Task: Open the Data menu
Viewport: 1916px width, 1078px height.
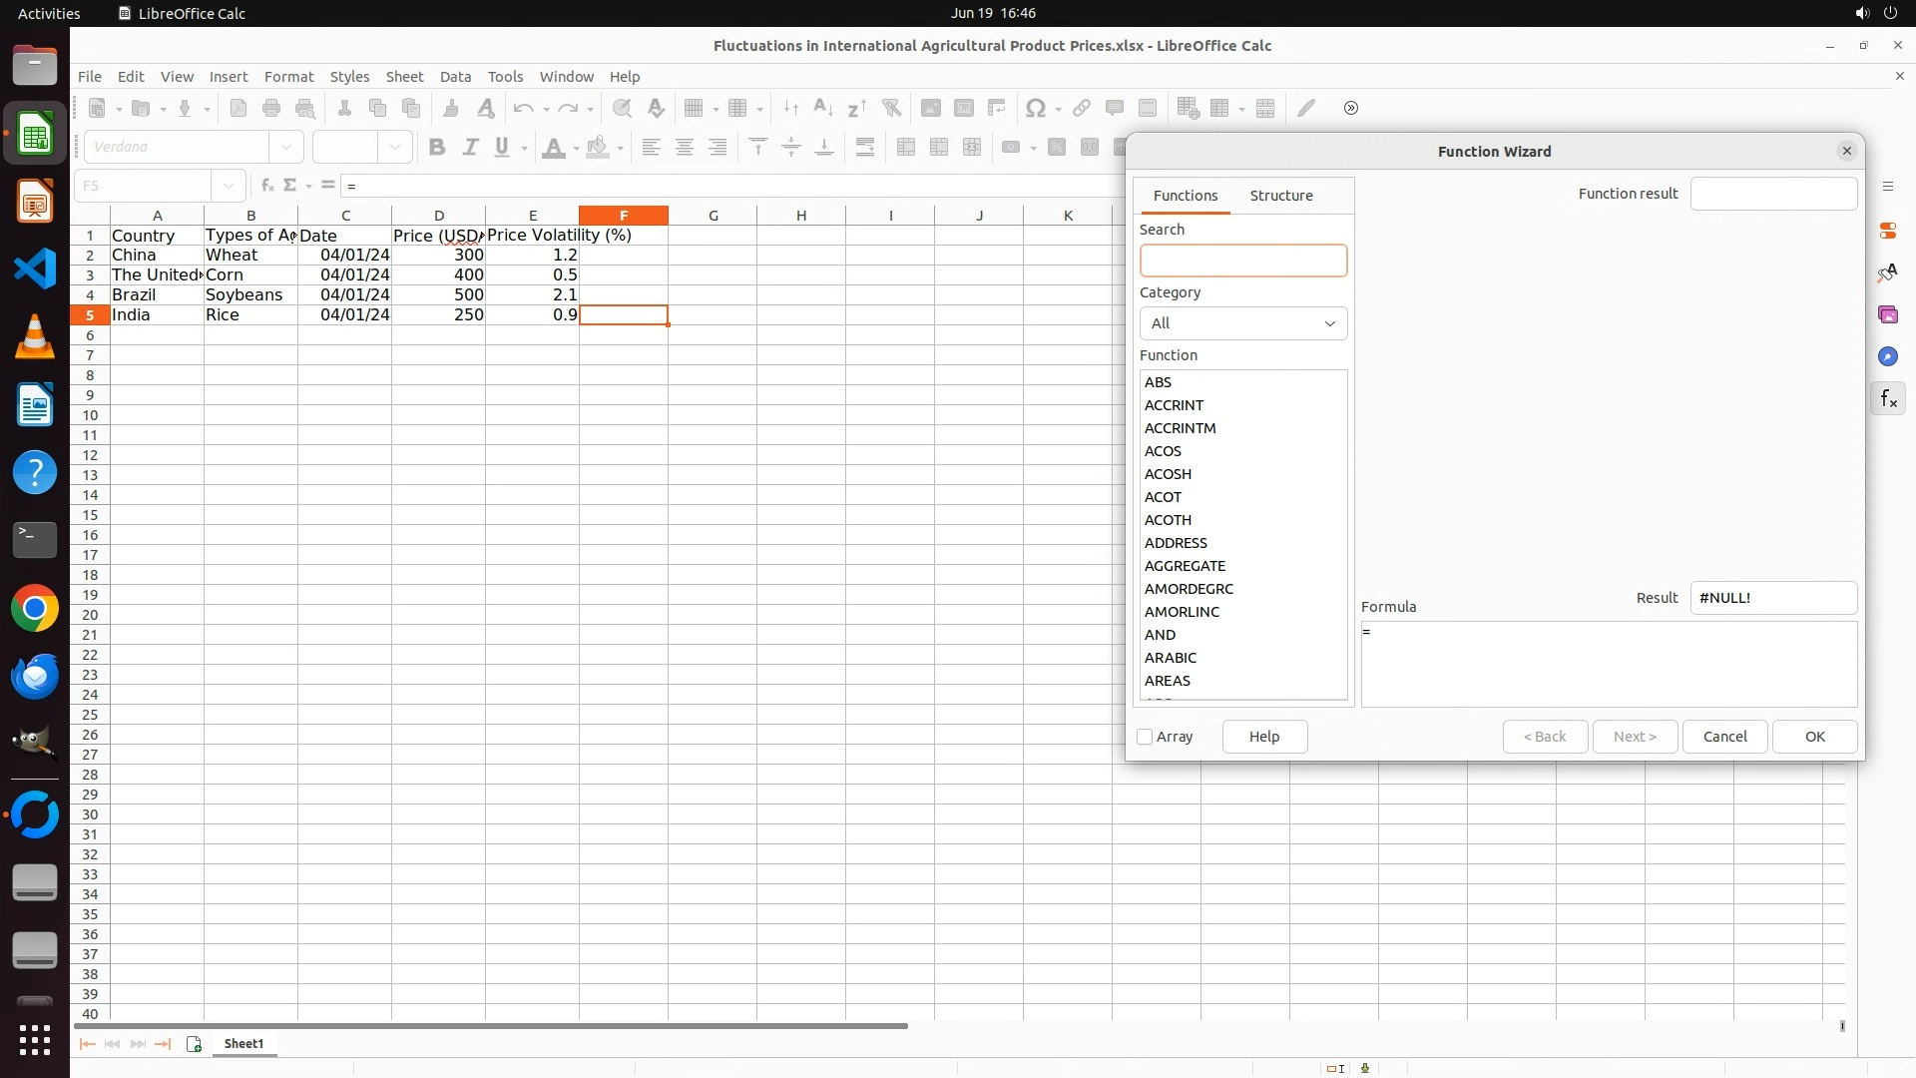Action: click(455, 77)
